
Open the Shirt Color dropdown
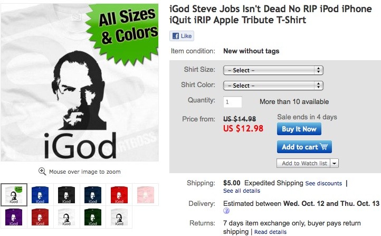click(273, 85)
